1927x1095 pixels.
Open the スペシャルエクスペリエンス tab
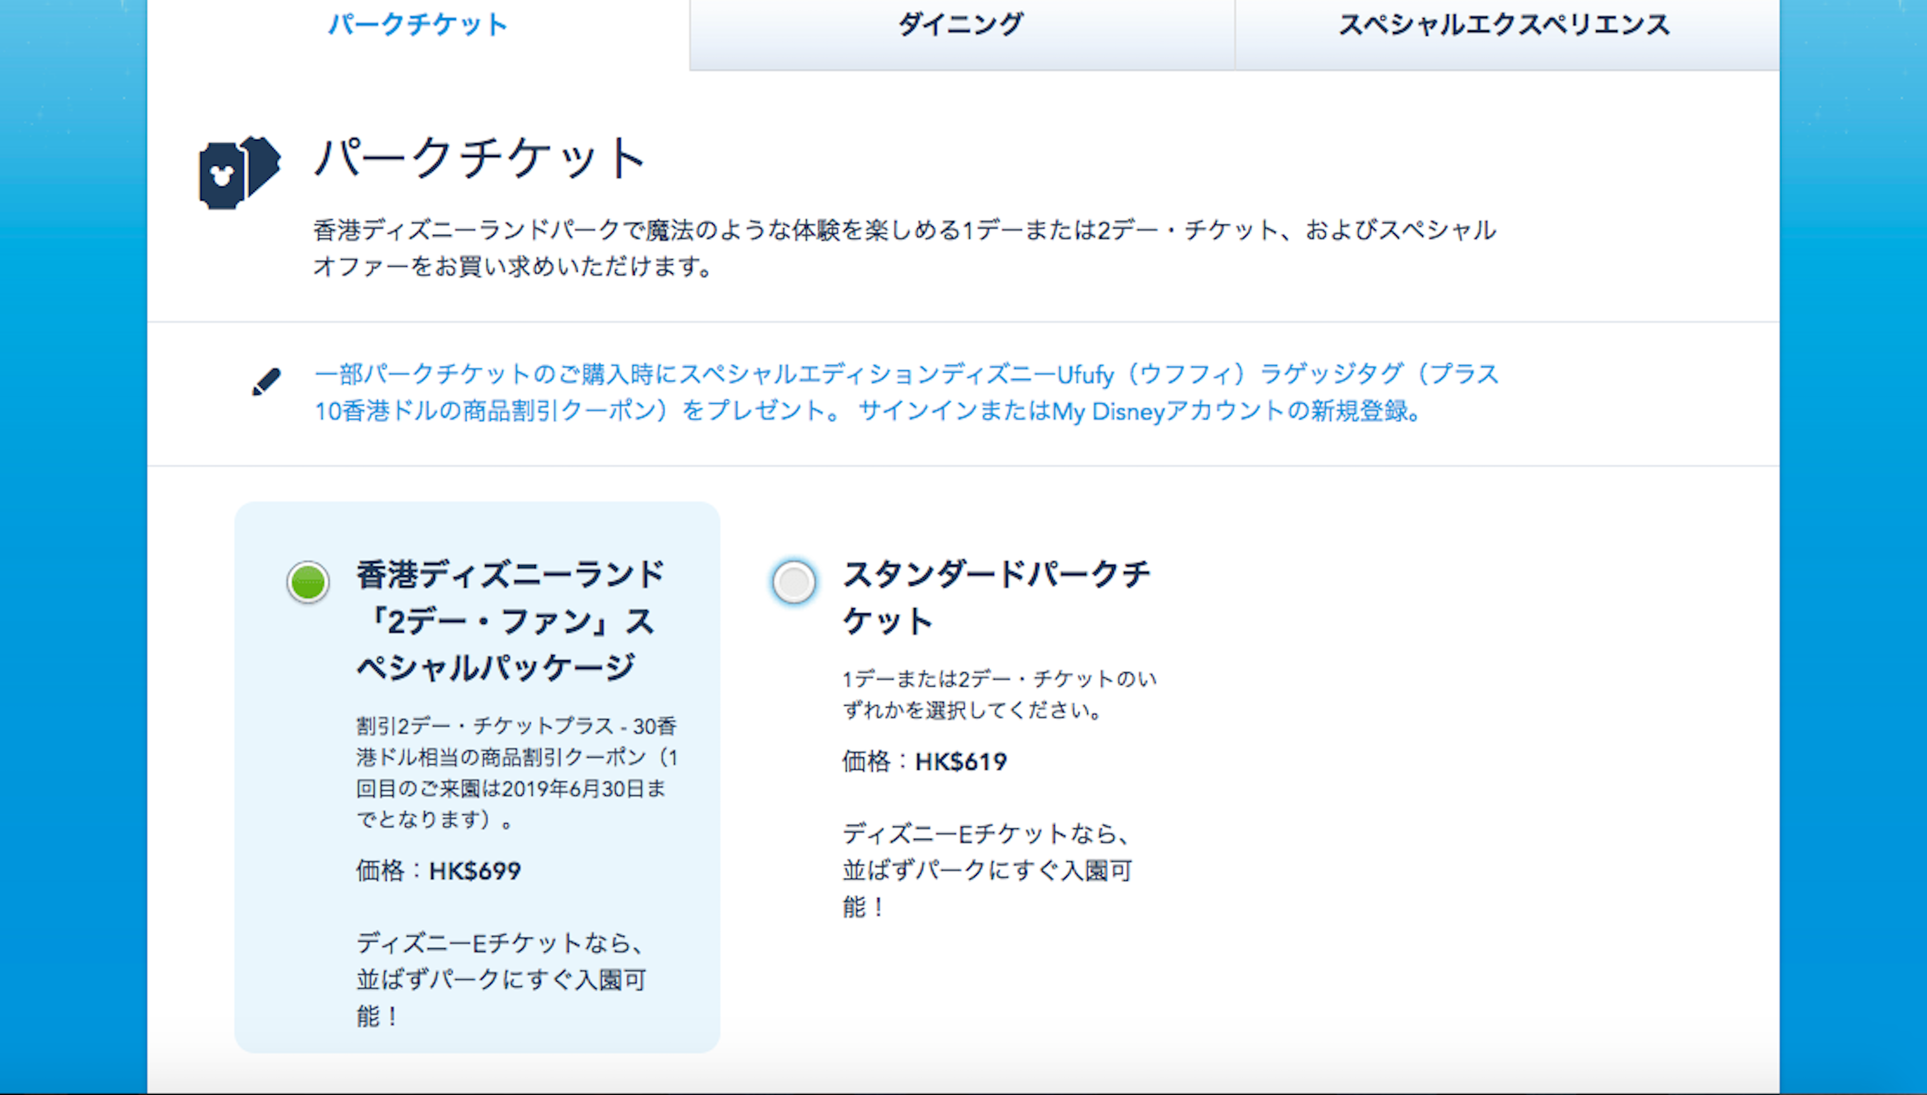1506,26
